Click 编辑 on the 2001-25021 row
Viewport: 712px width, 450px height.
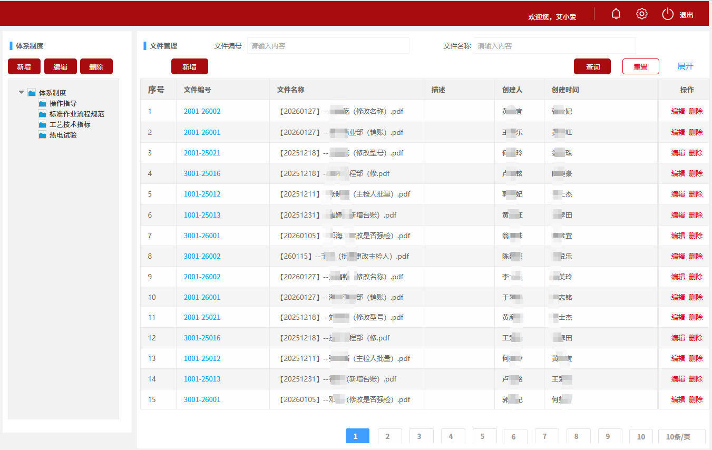677,153
